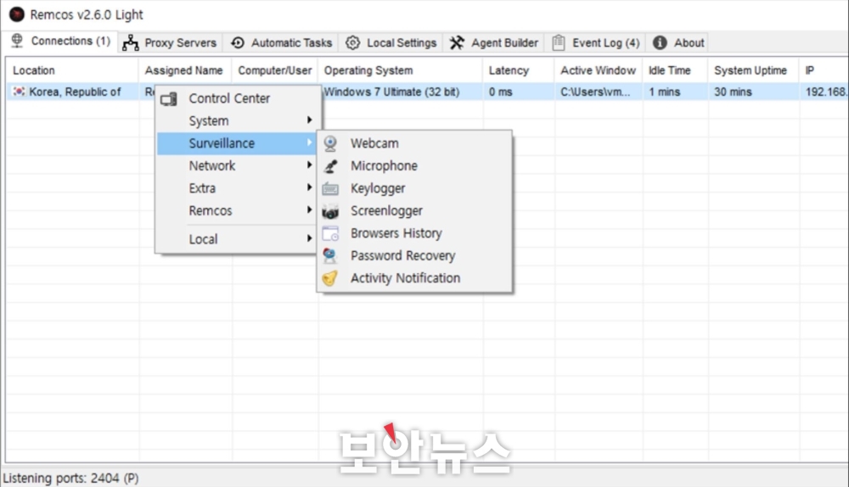Open the Agent Builder tab
Screen dimensions: 849x487
[x=494, y=42]
